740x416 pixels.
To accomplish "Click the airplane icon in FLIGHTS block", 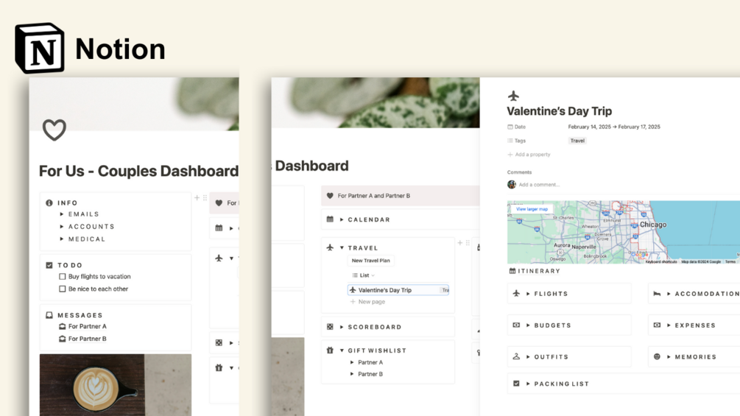I will point(516,293).
